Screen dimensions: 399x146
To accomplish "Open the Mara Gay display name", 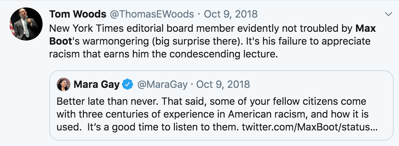I will (96, 84).
